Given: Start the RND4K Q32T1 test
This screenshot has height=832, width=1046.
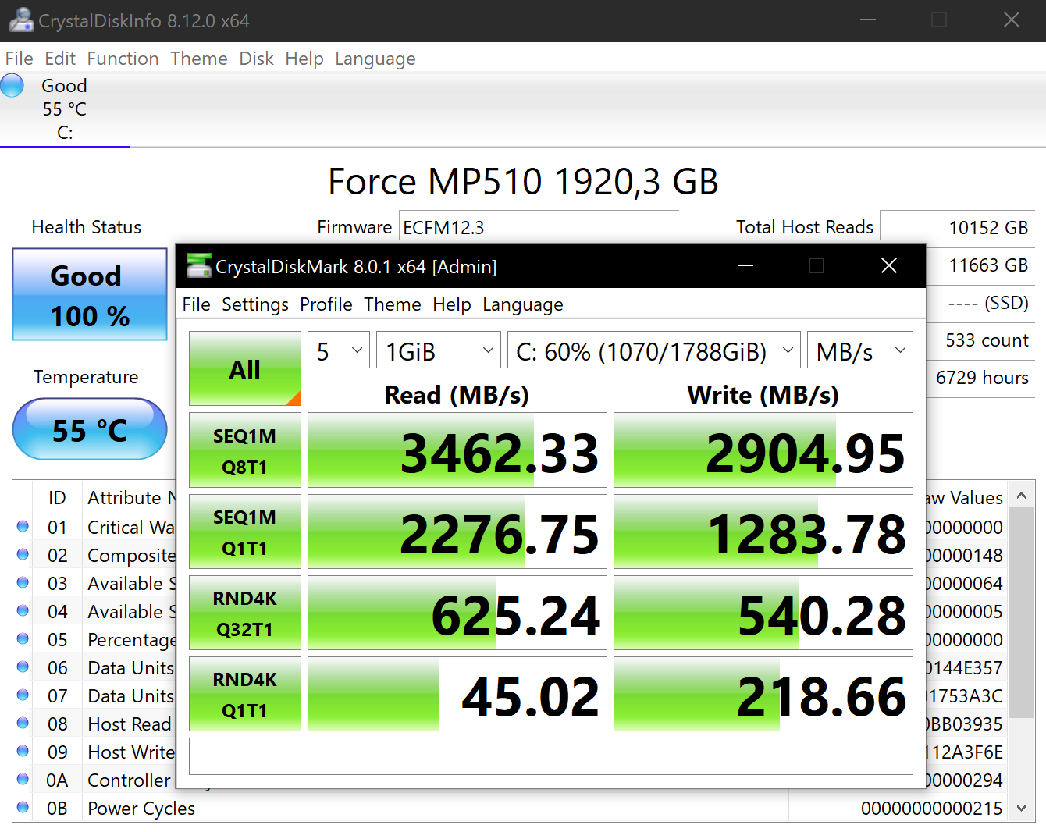Looking at the screenshot, I should [245, 613].
